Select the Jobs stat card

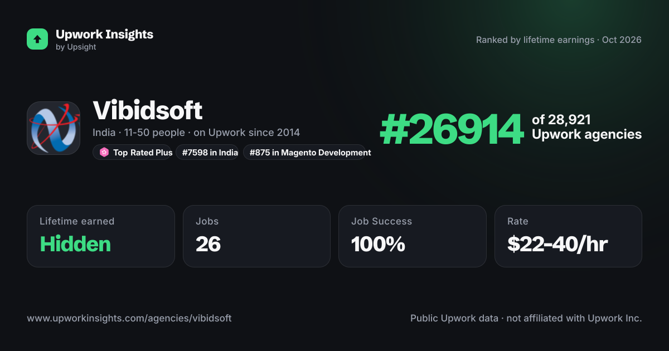point(256,236)
